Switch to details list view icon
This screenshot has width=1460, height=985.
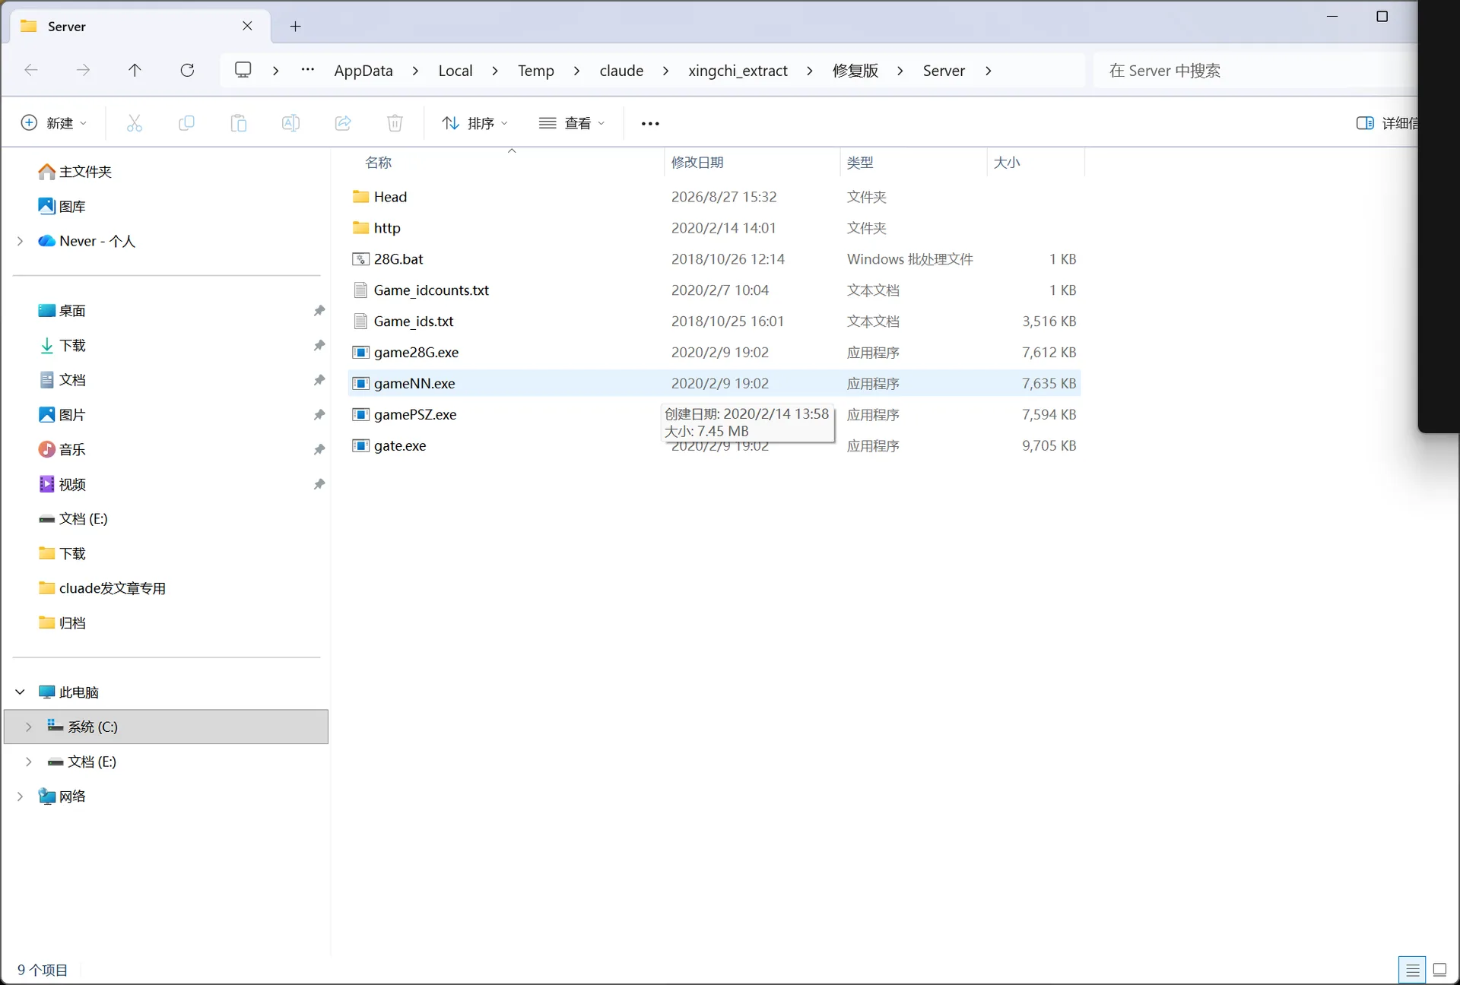pyautogui.click(x=1412, y=970)
